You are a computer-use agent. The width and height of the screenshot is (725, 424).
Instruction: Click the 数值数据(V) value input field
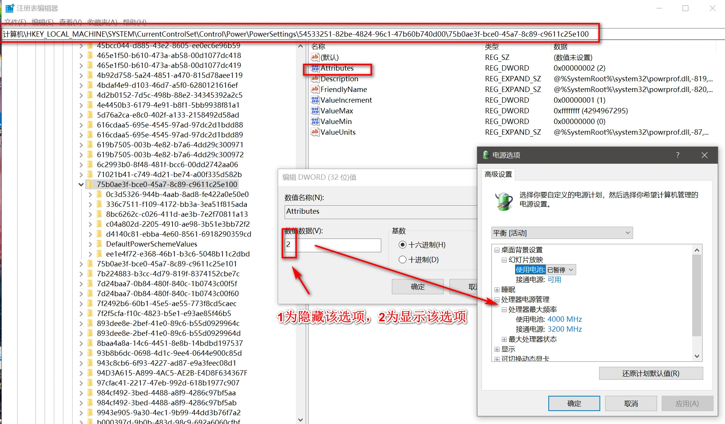pyautogui.click(x=332, y=245)
